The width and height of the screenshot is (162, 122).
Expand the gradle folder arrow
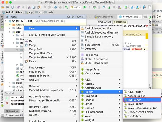(10, 86)
